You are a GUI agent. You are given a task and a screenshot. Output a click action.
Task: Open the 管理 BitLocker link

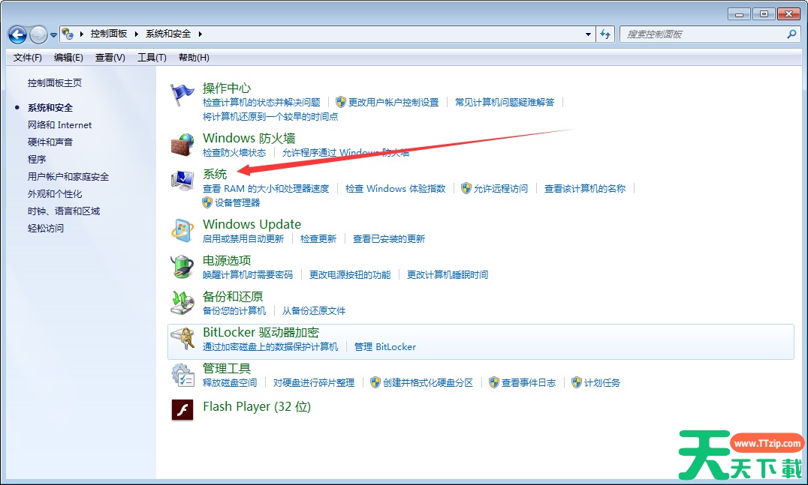(x=385, y=347)
